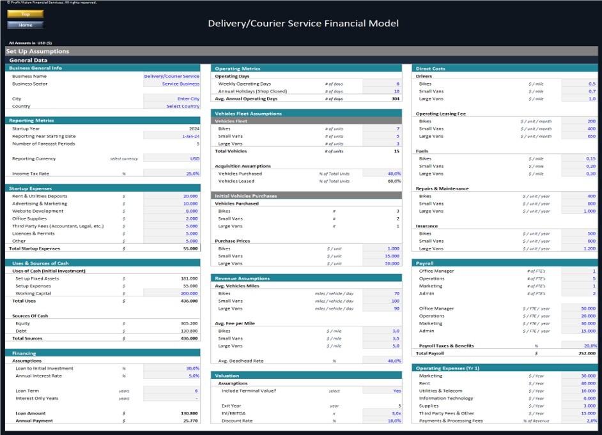Edit Small Vans miles per day value

click(382, 301)
